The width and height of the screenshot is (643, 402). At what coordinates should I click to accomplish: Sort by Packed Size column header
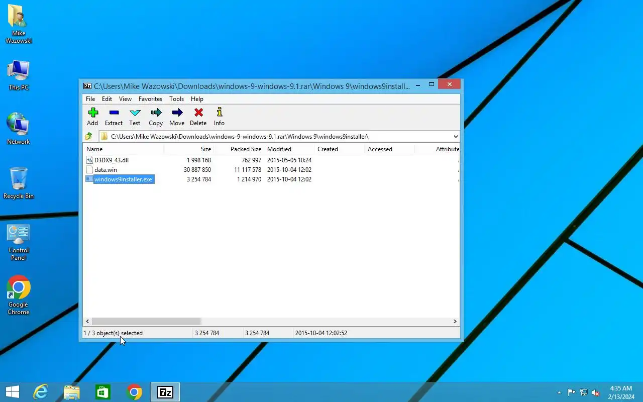coord(239,149)
